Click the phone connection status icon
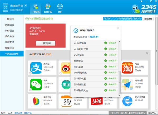 [6, 8]
